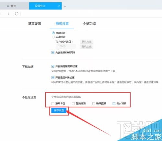
Task: Focus the TCP/UDP port input field
Action: (65, 46)
